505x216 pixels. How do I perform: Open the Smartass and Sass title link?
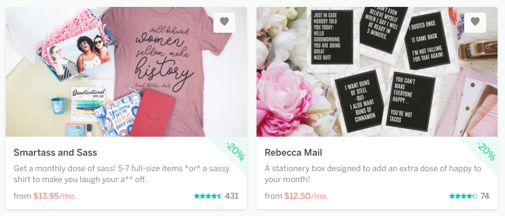pyautogui.click(x=55, y=152)
